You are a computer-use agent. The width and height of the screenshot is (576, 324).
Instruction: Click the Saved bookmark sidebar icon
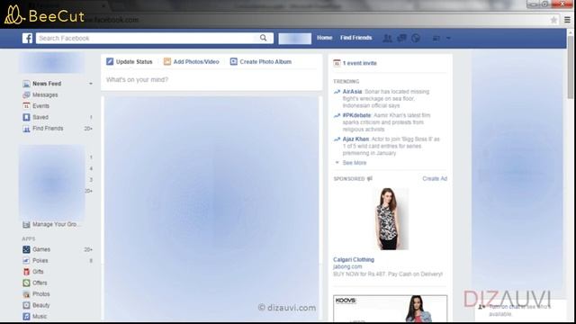pyautogui.click(x=26, y=117)
